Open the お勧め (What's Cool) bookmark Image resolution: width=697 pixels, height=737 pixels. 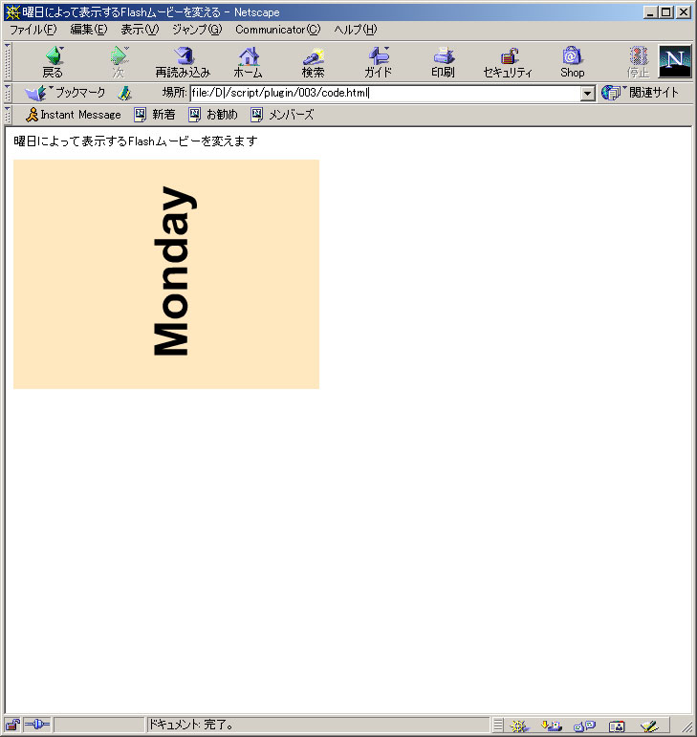point(213,114)
